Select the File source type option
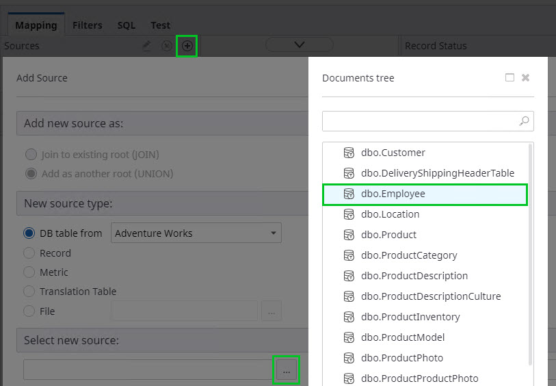The image size is (556, 386). pyautogui.click(x=29, y=311)
